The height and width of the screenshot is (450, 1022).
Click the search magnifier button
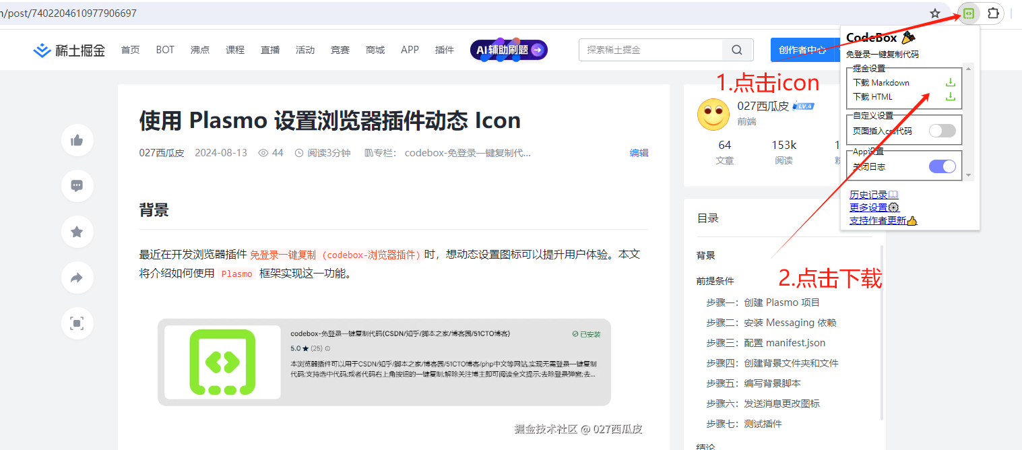737,50
